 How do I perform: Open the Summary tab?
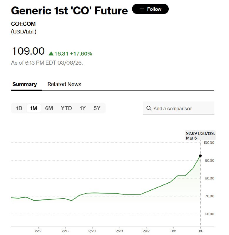[25, 84]
